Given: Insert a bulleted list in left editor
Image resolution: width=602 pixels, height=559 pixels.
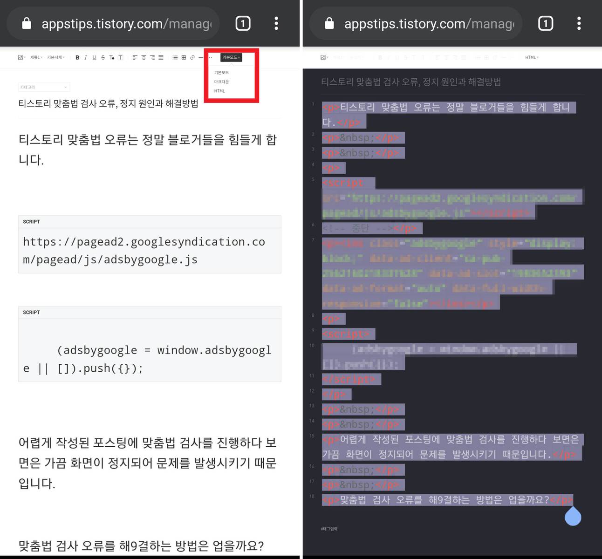Looking at the screenshot, I should click(175, 57).
